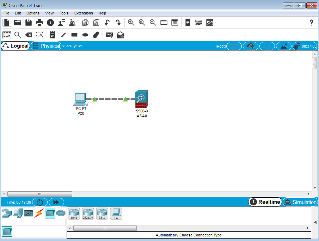Click the Move Object button
Image resolution: width=319 pixels, height=241 pixels.
point(267,46)
